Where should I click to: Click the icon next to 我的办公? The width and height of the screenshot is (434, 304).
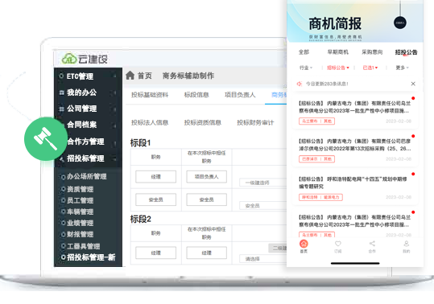pyautogui.click(x=61, y=92)
